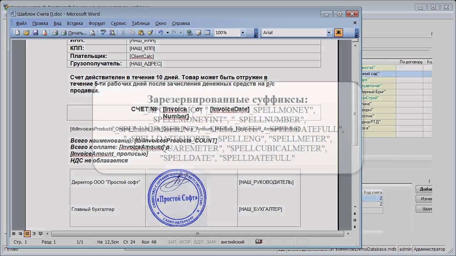
Task: Select the Print Layout view button
Action: [27, 234]
